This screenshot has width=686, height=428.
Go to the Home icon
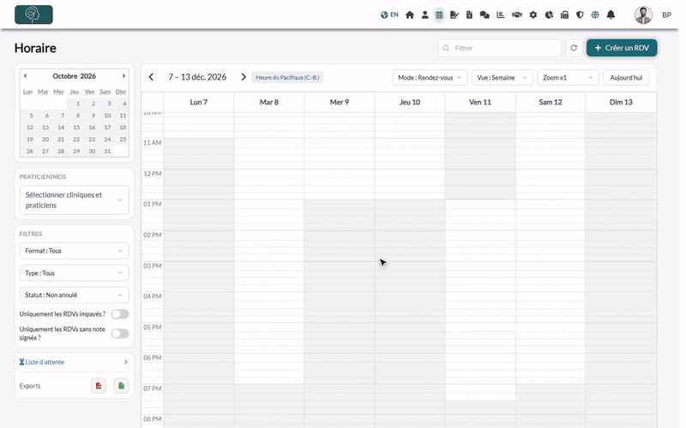(410, 15)
